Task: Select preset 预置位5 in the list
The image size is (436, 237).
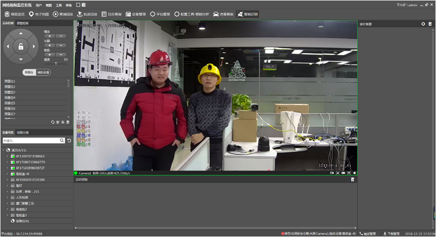Action: (35, 103)
